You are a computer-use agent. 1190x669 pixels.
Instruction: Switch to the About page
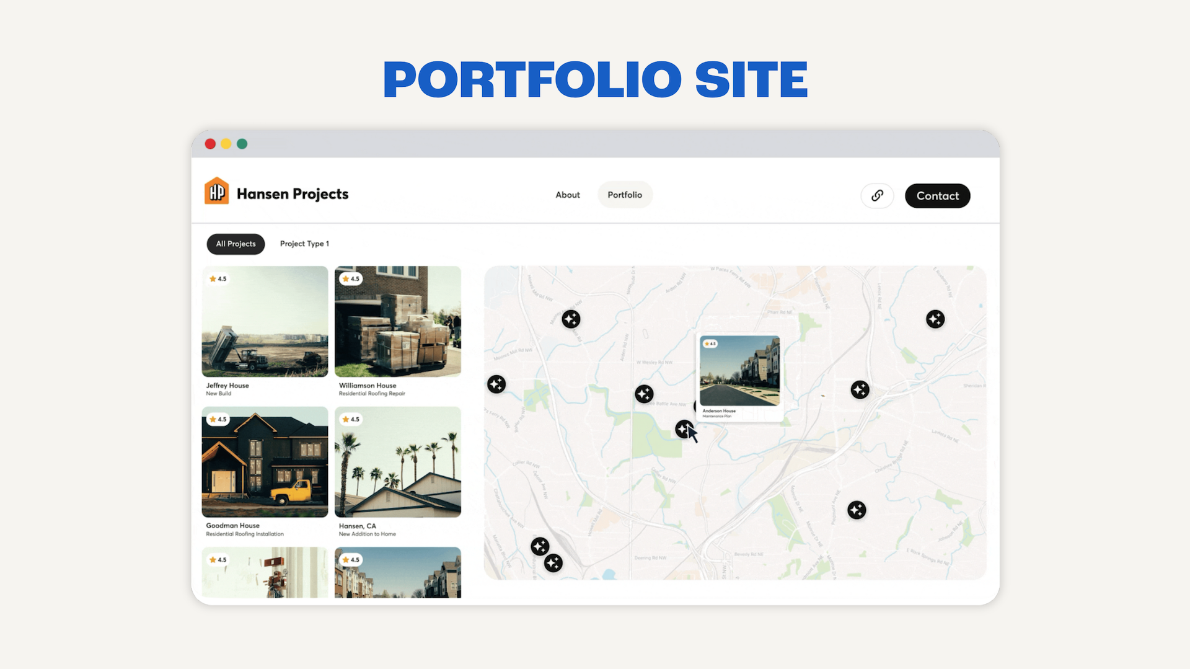click(x=567, y=194)
